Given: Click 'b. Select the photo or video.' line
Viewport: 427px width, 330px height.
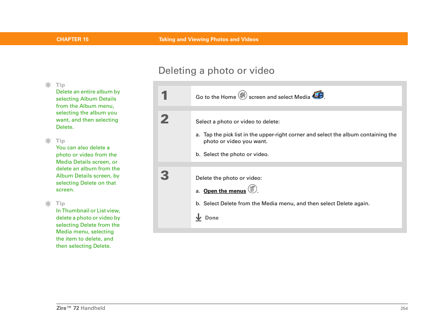Looking at the screenshot, I should coord(232,154).
